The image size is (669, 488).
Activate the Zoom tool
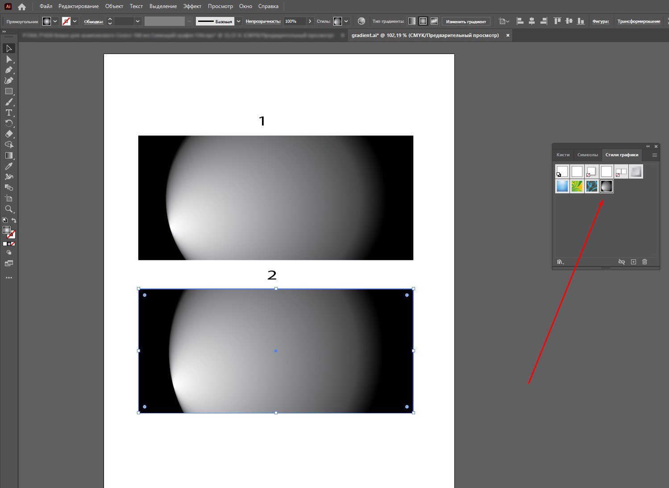(x=8, y=209)
